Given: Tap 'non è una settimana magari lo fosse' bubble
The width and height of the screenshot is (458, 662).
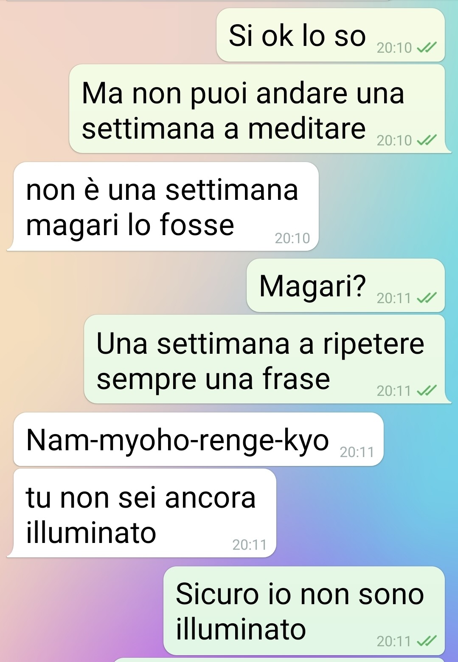Looking at the screenshot, I should pyautogui.click(x=163, y=207).
